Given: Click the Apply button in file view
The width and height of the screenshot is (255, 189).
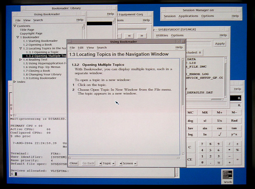Looking at the screenshot, I should tap(220, 44).
